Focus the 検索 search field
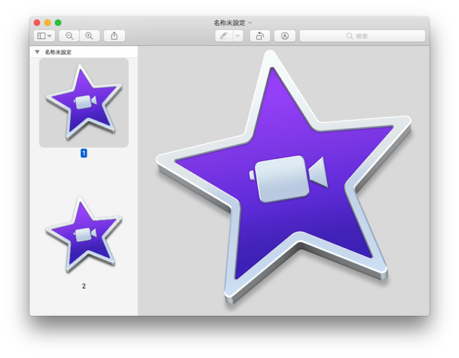This screenshot has width=459, height=358. tap(370, 36)
